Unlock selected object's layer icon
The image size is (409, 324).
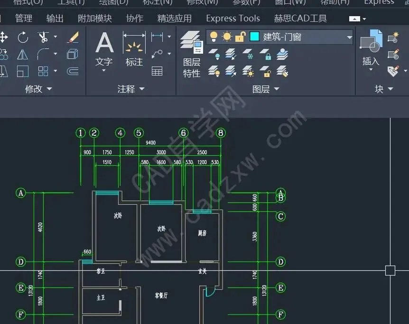266,71
